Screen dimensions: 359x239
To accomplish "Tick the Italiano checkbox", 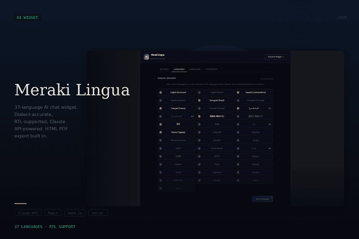I will click(161, 164).
